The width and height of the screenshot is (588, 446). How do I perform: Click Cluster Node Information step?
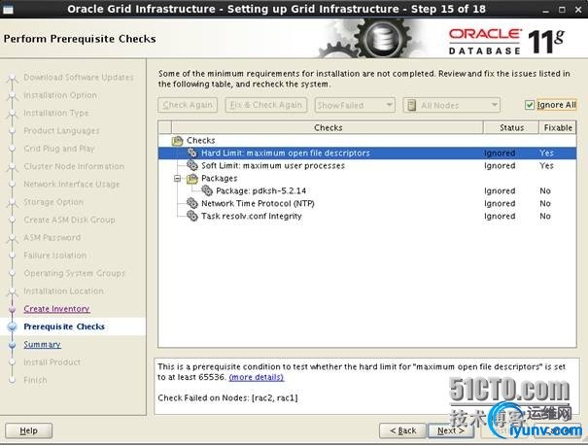74,166
